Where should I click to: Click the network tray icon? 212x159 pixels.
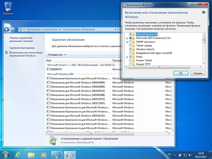(185, 155)
